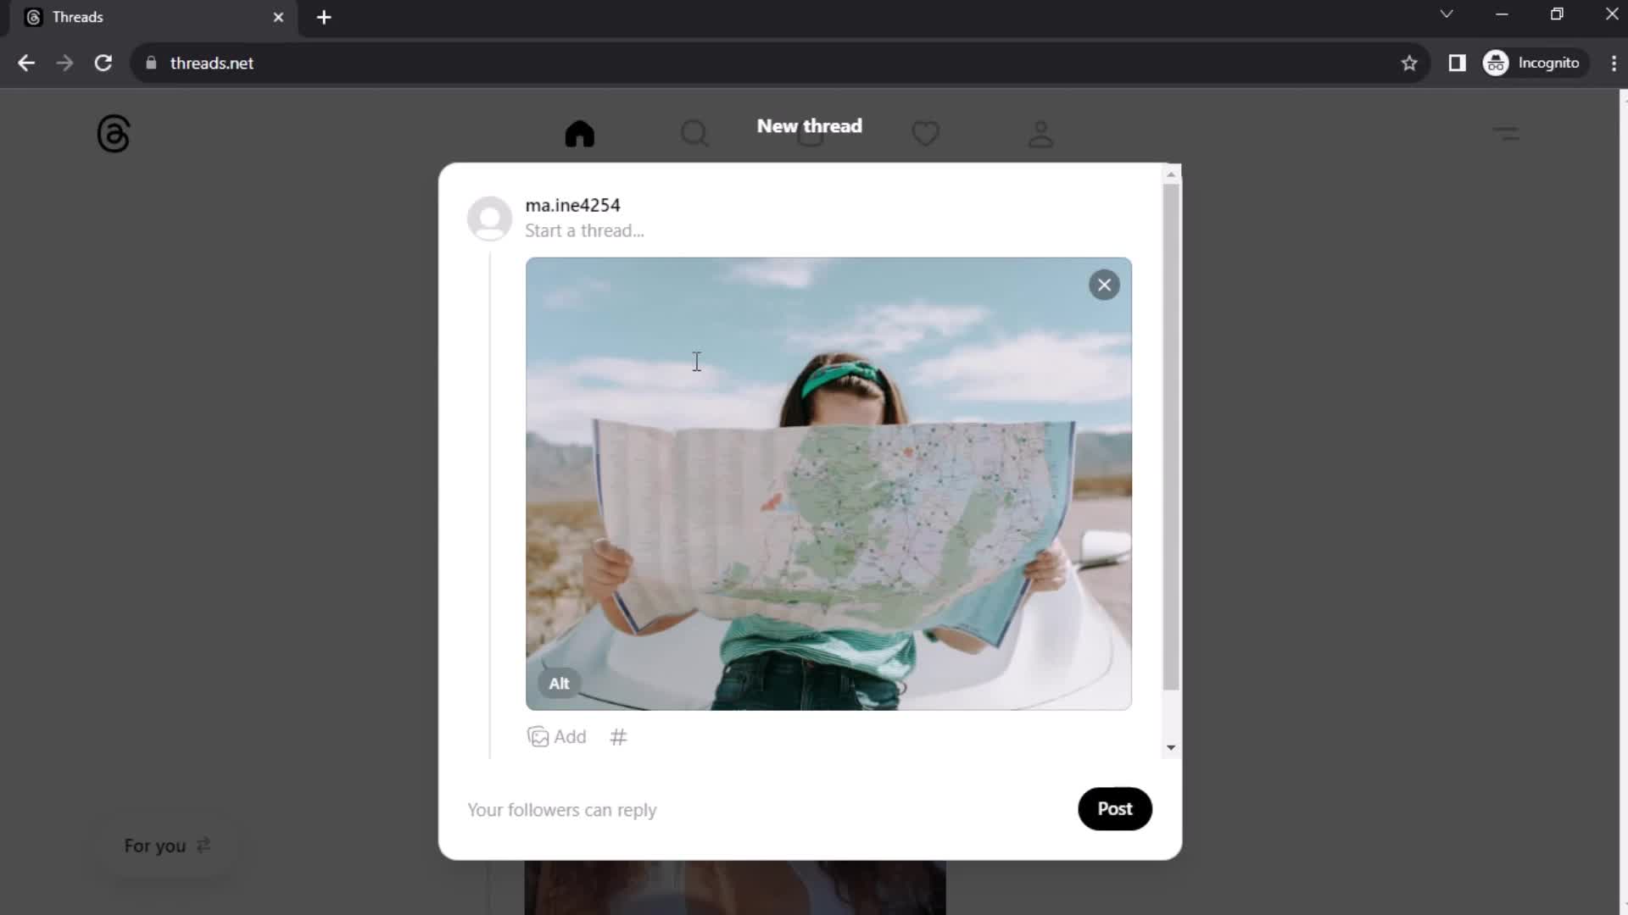1628x915 pixels.
Task: Click the browser Extensions icon
Action: click(1457, 63)
